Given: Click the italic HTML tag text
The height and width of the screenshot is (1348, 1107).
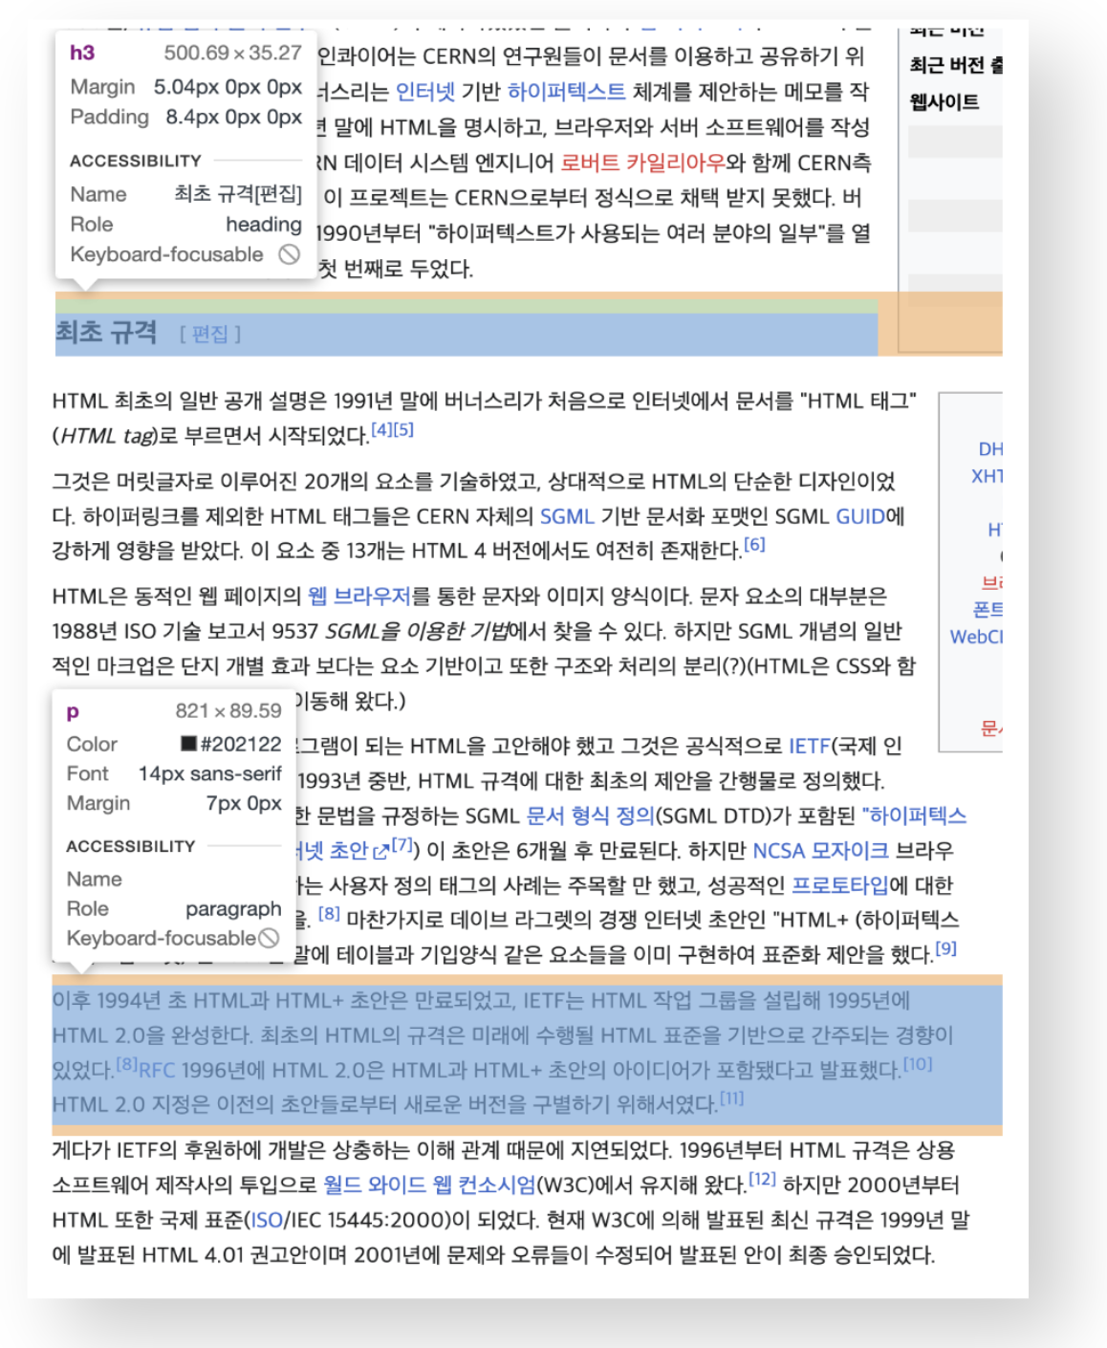Looking at the screenshot, I should 107,436.
